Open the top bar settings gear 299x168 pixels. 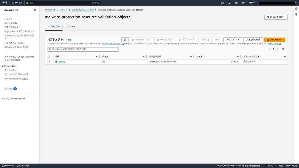(243, 3)
